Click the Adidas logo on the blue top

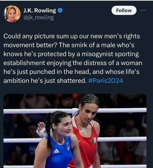click(x=56, y=151)
